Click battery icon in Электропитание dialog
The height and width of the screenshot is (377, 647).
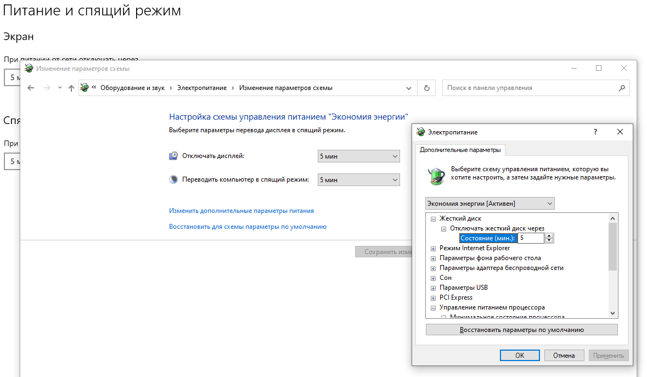[436, 176]
